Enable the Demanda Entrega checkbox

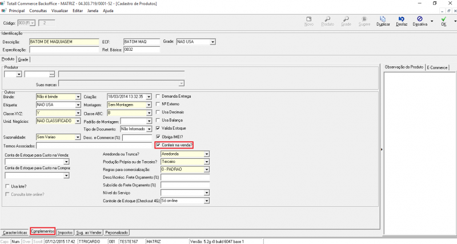click(x=159, y=97)
